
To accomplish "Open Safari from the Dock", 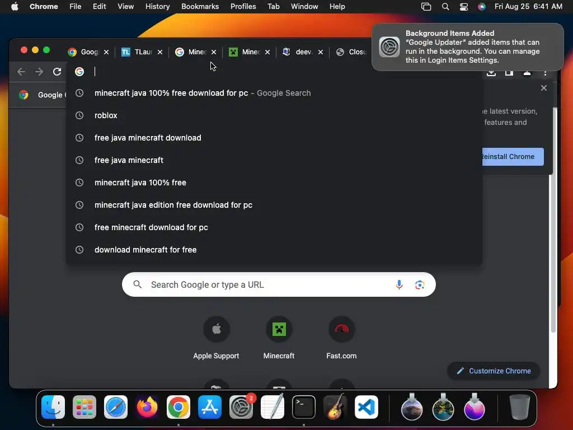I will click(x=116, y=407).
